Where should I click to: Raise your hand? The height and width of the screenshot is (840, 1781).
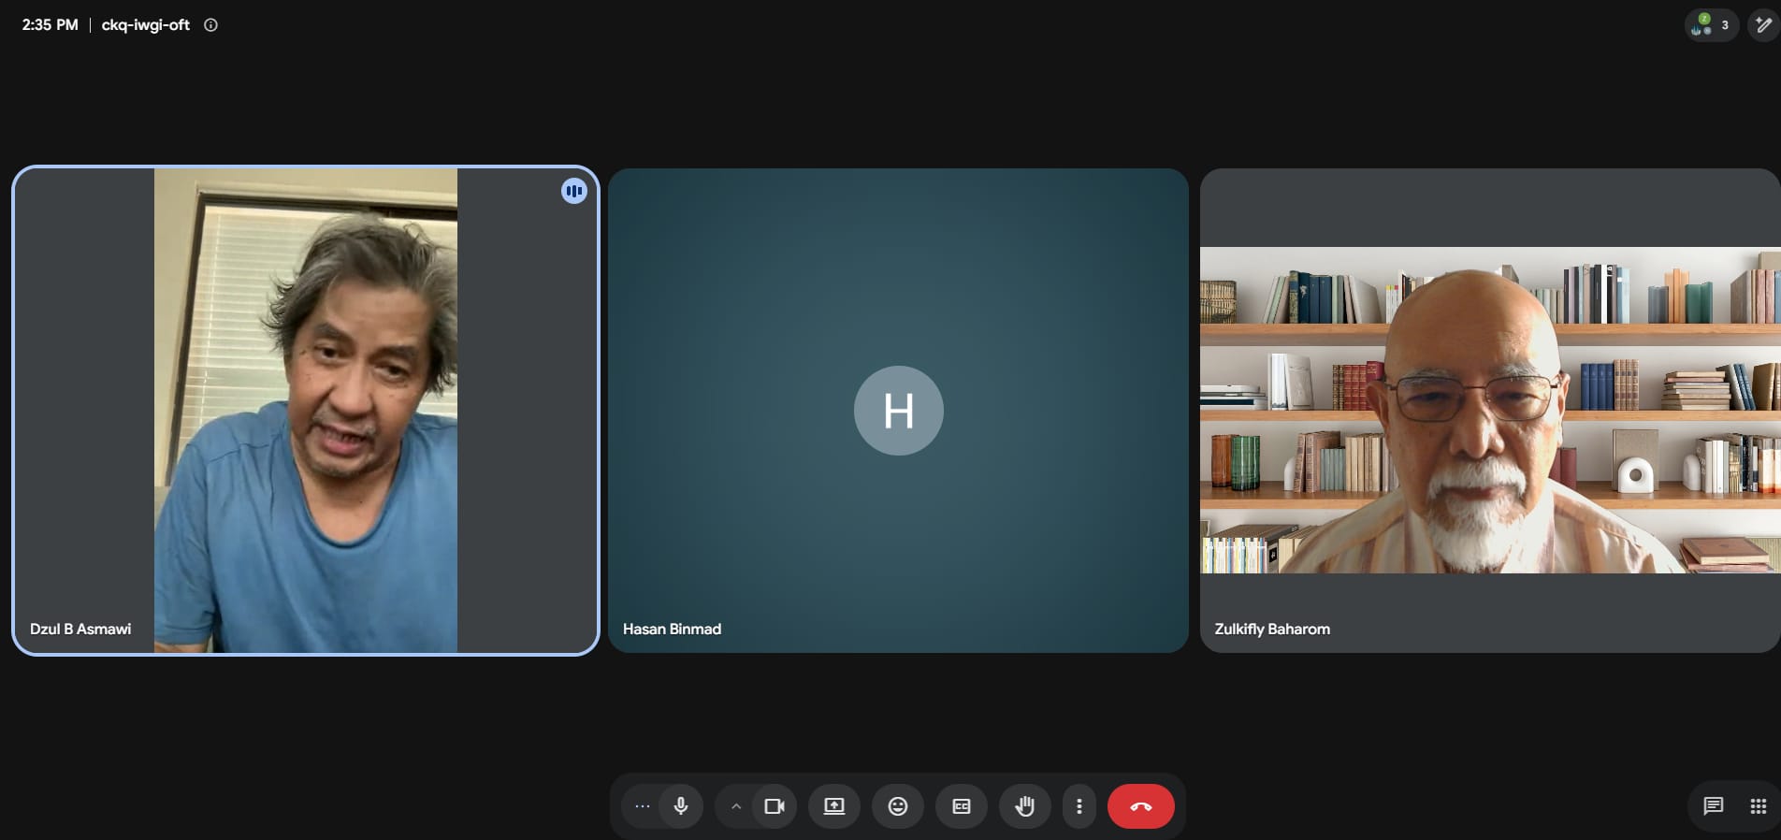tap(1025, 806)
